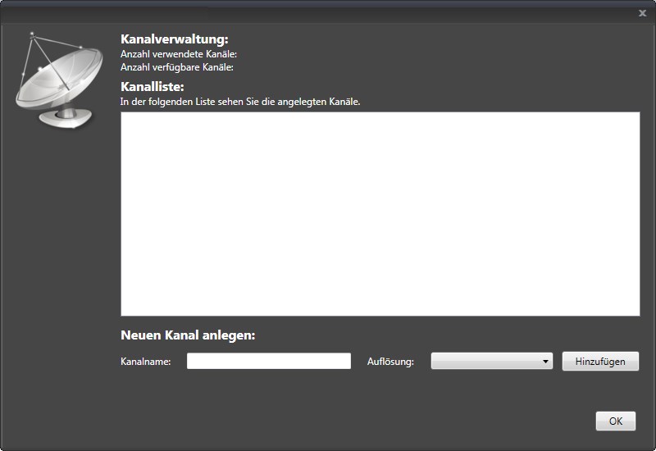Click the 'Kanalname:' label
656x451 pixels.
(145, 362)
